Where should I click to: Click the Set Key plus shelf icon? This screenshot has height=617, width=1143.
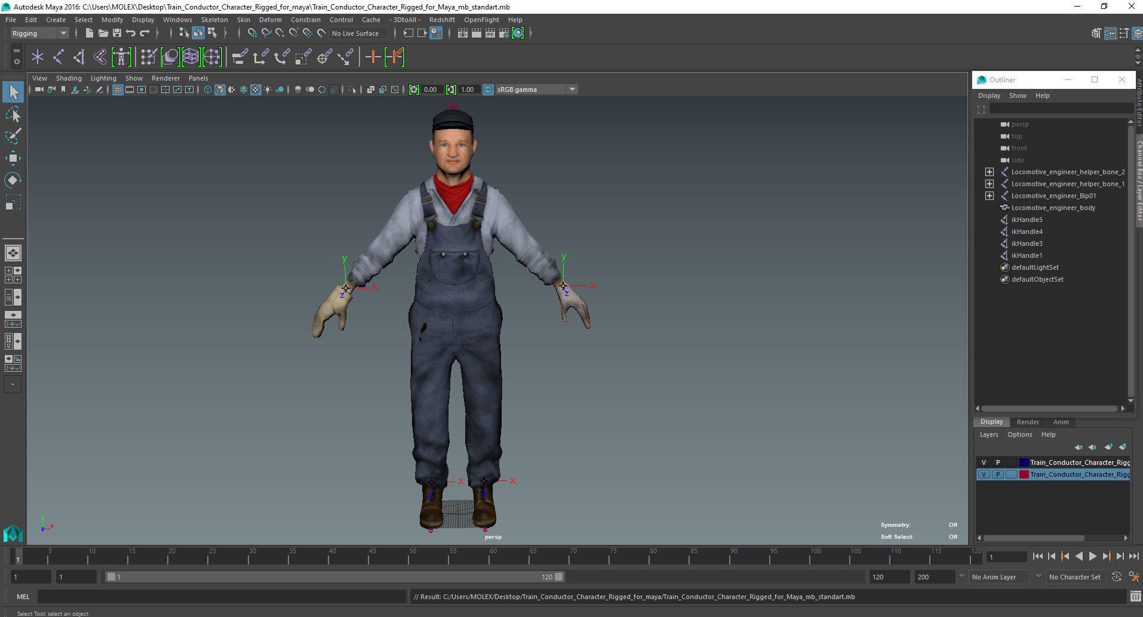[373, 57]
